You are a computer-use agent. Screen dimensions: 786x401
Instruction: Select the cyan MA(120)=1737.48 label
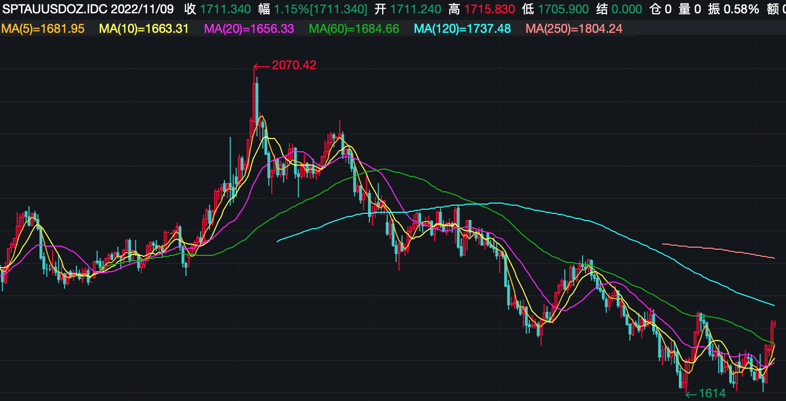[x=462, y=29]
